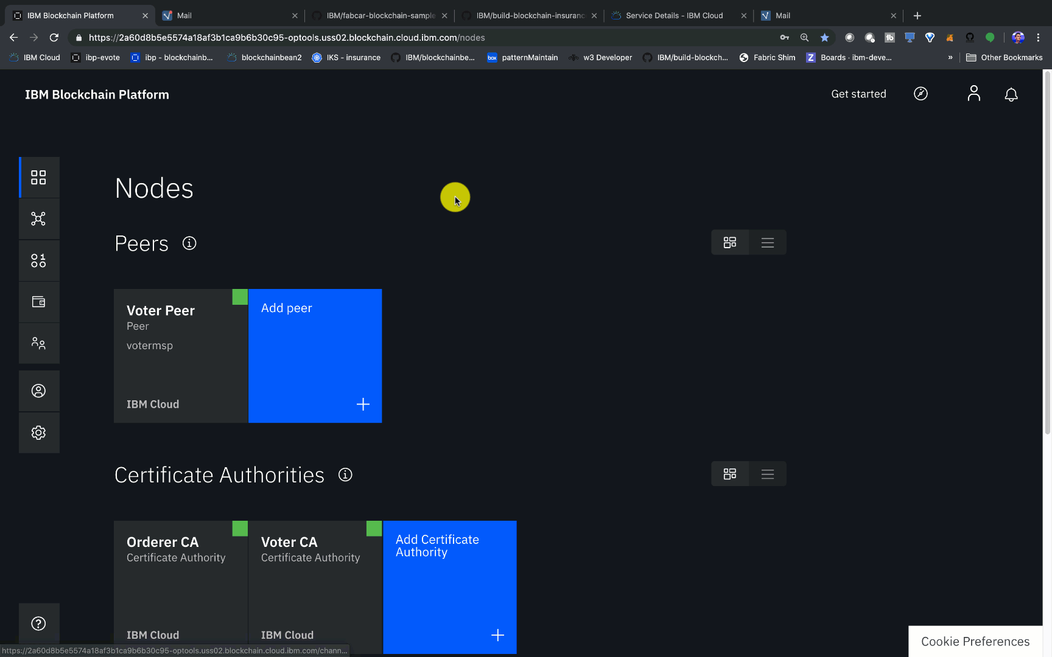Click the green status square on Orderer CA
Image resolution: width=1052 pixels, height=657 pixels.
[240, 528]
